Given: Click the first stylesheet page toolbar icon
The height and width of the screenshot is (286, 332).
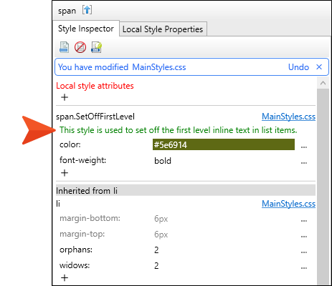Looking at the screenshot, I should click(65, 47).
